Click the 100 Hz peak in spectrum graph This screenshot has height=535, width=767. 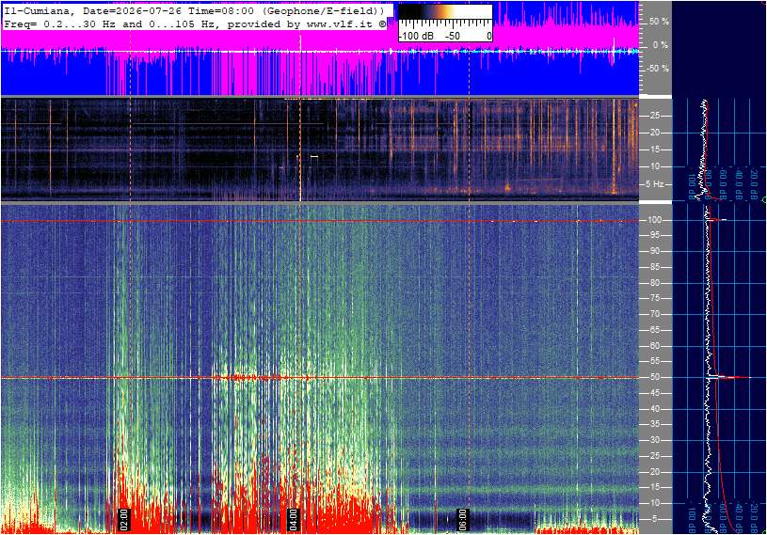[x=716, y=220]
